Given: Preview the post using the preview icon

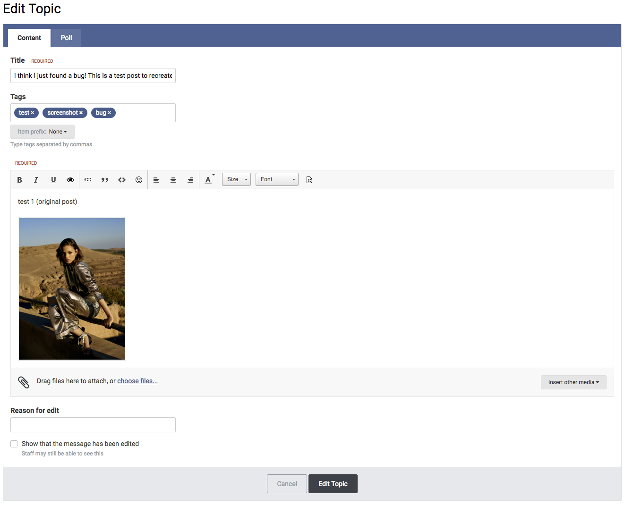Looking at the screenshot, I should [309, 180].
